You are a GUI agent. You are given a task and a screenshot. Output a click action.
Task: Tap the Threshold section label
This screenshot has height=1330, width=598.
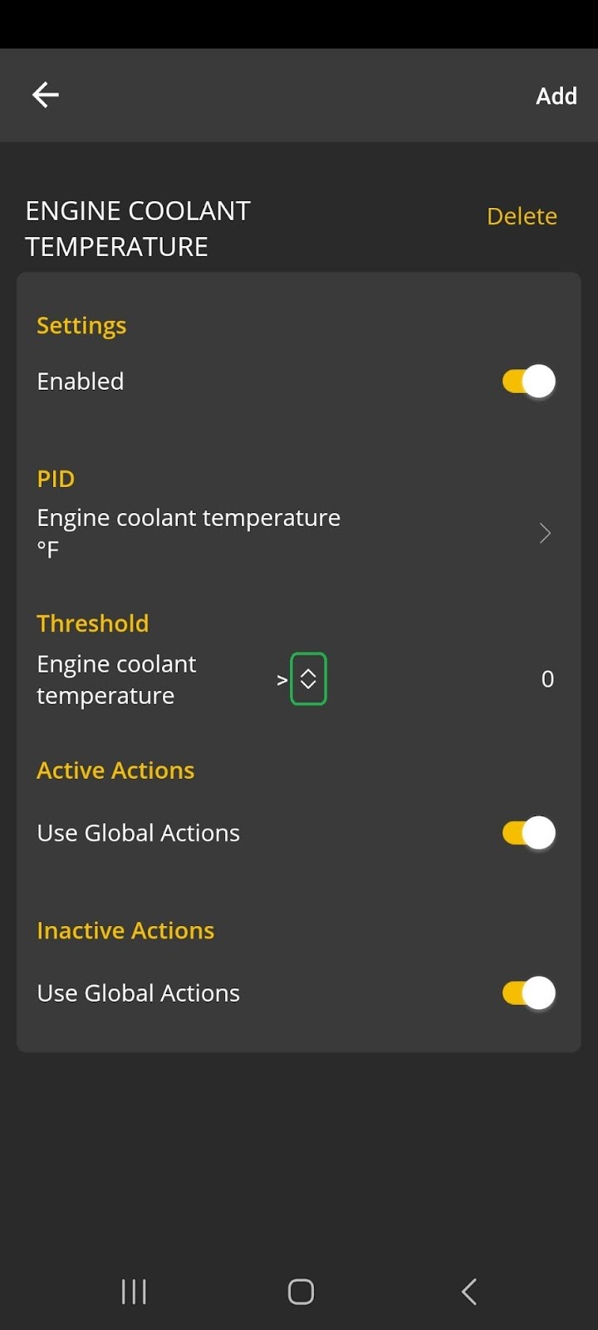[x=92, y=623]
